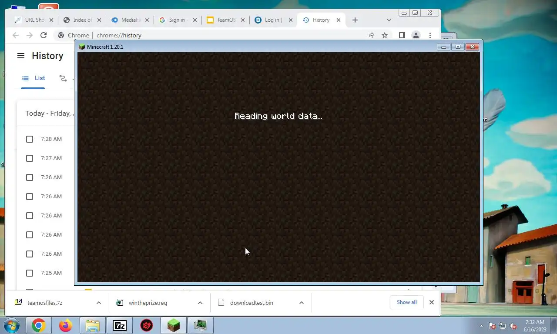
Task: Click the Action Center flag icon
Action: pyautogui.click(x=492, y=326)
